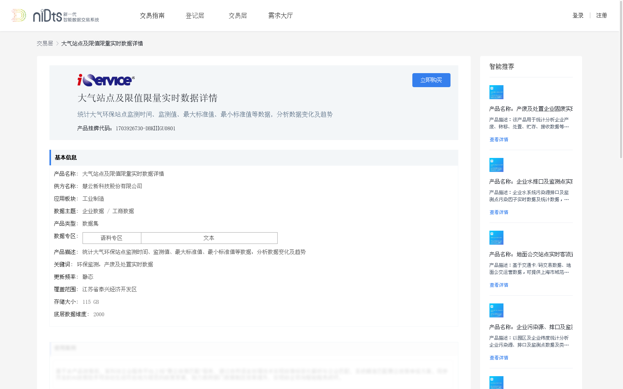Click keywords 环保监测,产废及处置实时数据
623x389 pixels.
(x=115, y=265)
